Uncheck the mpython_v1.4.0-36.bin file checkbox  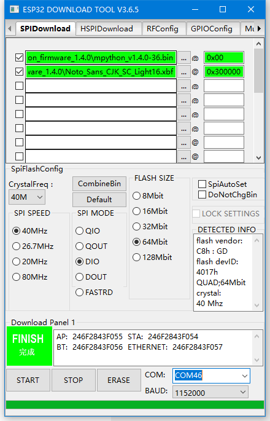pyautogui.click(x=19, y=58)
